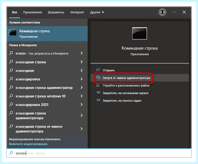Select the exact 'командировка' suggestion
The height and width of the screenshot is (164, 198).
coord(47,79)
